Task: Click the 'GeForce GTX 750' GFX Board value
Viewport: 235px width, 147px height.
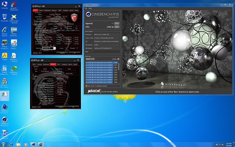Action: pos(103,48)
